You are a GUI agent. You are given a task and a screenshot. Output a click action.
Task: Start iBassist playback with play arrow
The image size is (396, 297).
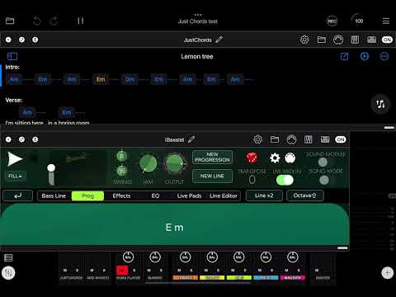(x=15, y=159)
